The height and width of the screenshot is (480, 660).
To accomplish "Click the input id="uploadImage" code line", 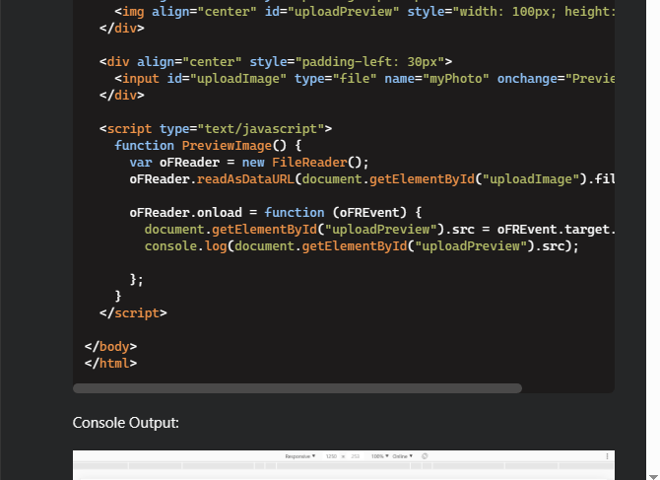I will click(x=364, y=79).
